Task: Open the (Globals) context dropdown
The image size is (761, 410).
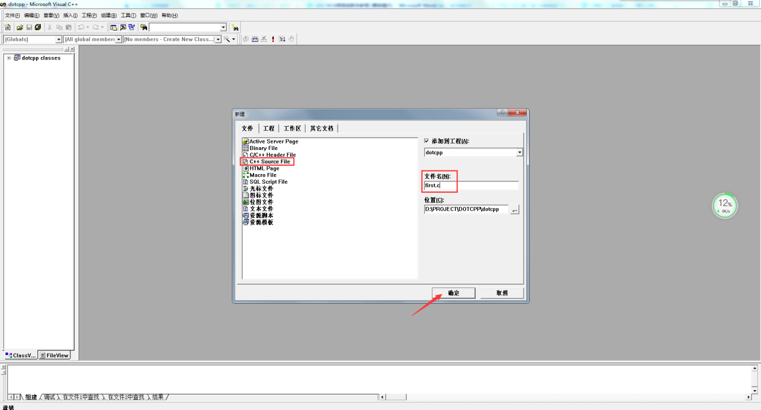Action: (58, 39)
